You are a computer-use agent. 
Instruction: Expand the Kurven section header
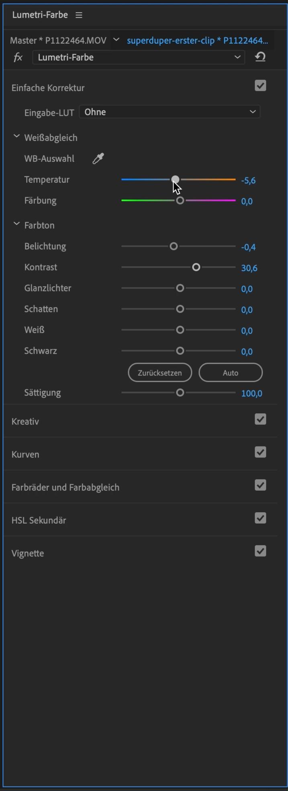[x=25, y=454]
